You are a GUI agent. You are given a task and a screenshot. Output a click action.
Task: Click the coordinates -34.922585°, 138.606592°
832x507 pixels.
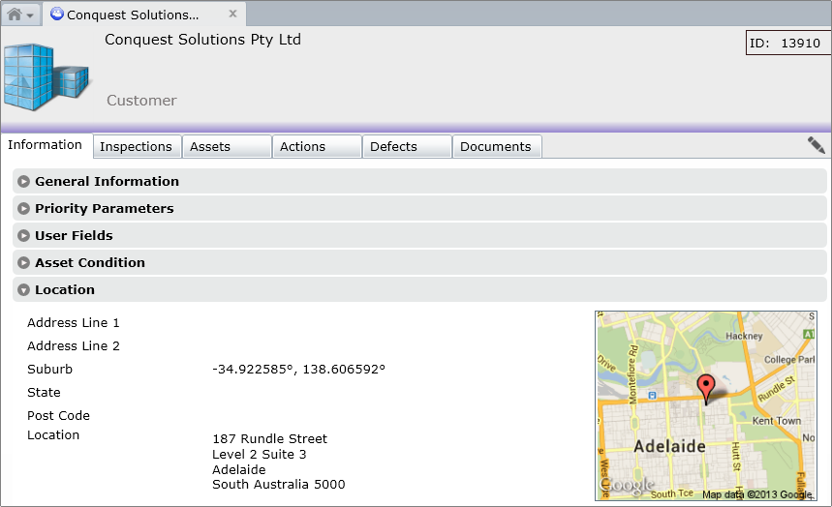tap(298, 369)
